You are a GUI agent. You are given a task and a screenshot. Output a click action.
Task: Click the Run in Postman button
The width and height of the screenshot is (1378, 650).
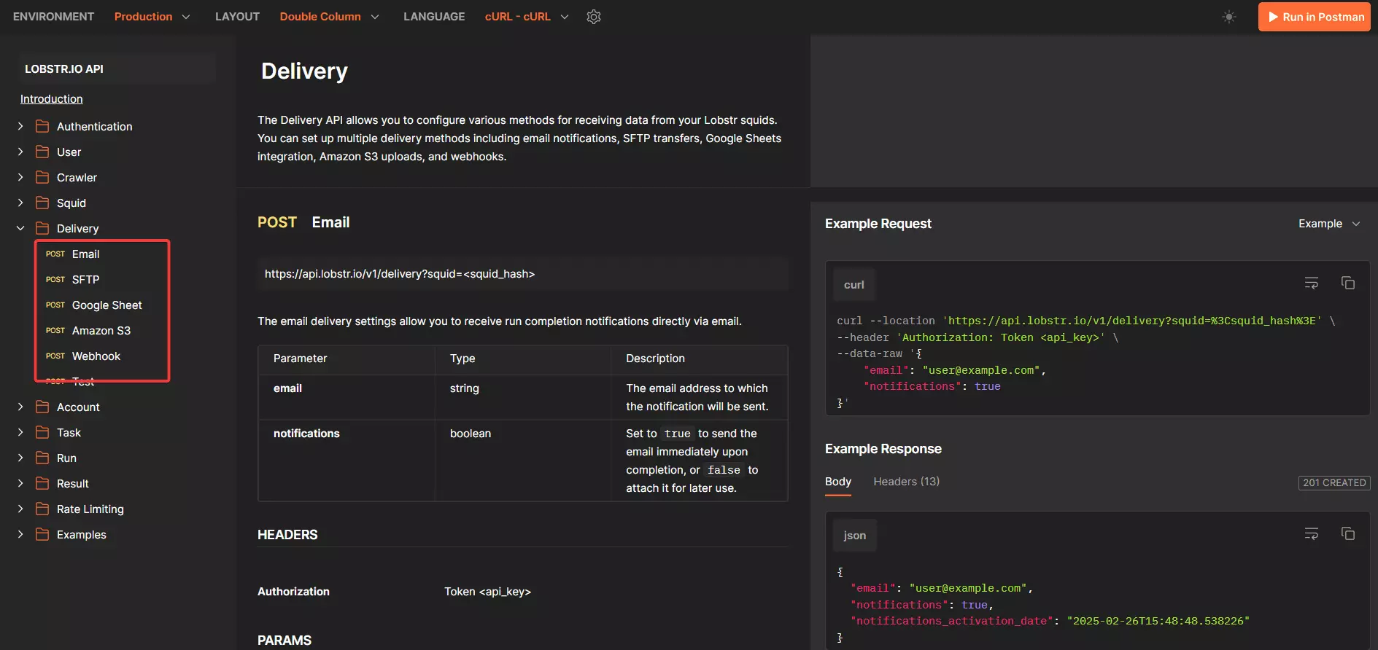(1315, 17)
